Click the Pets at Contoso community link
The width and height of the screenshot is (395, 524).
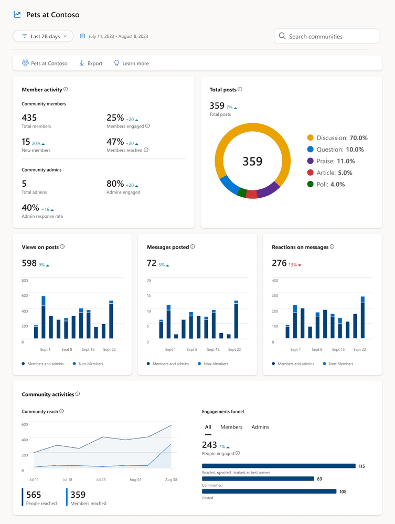point(45,63)
